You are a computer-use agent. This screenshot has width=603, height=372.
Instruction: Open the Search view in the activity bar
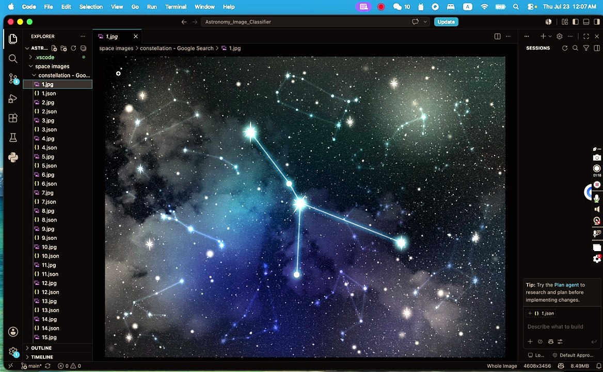[x=13, y=58]
